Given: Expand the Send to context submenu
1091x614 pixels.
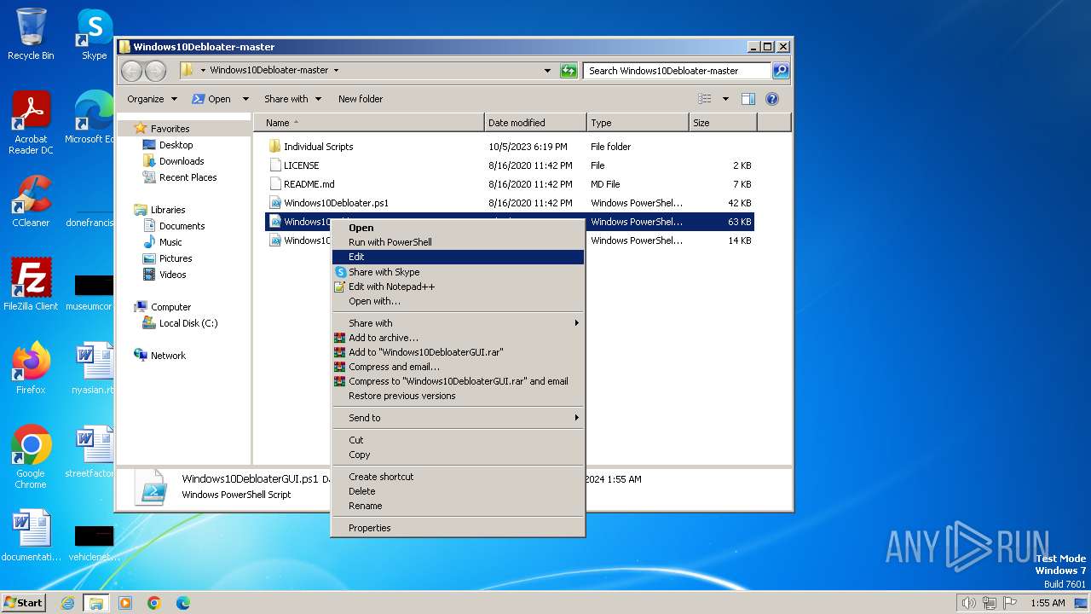Looking at the screenshot, I should point(458,418).
